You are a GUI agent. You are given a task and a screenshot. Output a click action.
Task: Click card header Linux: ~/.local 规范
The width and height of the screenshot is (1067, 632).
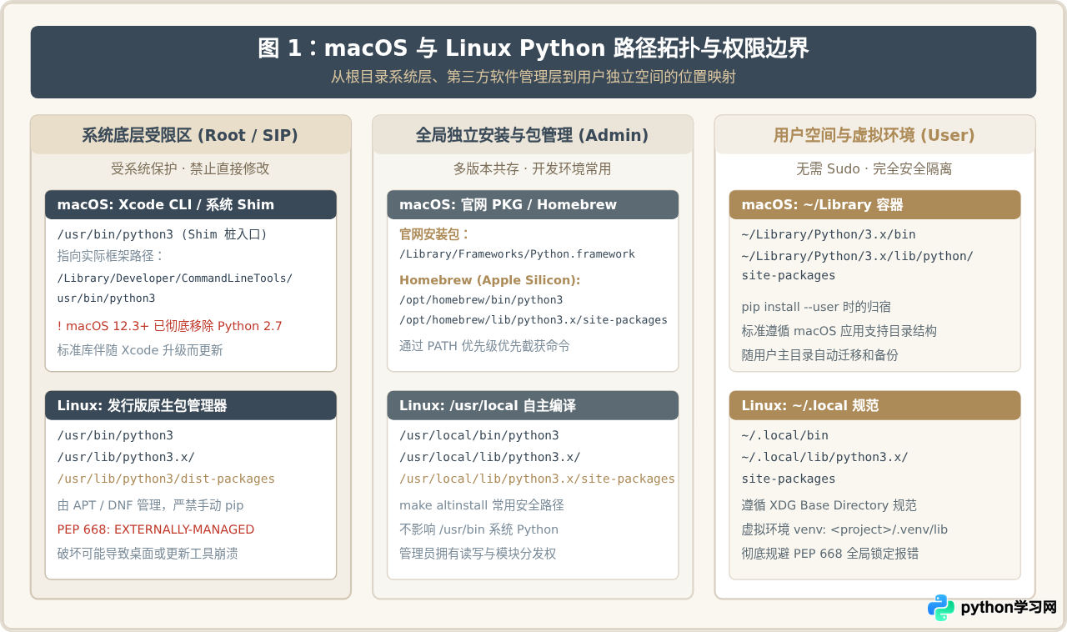pyautogui.click(x=875, y=405)
